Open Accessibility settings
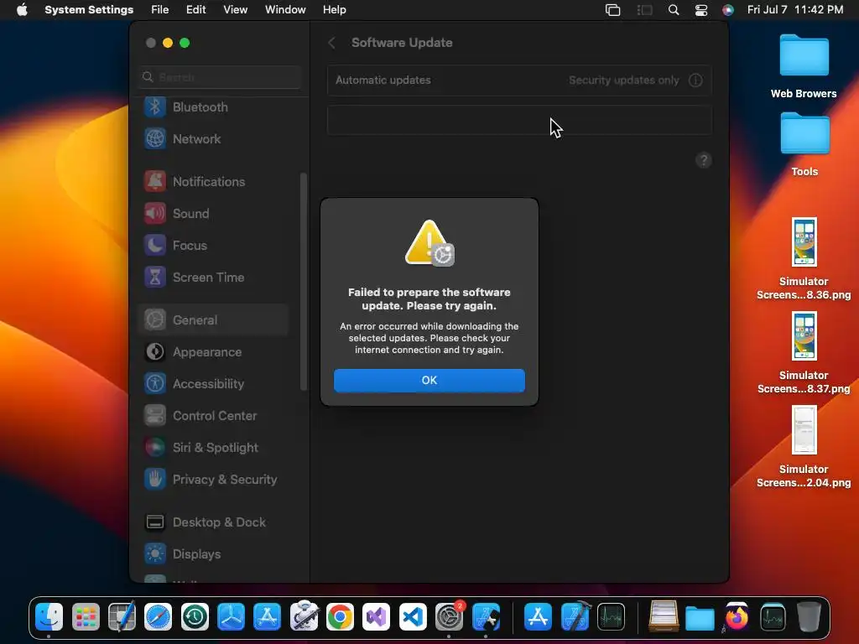Viewport: 859px width, 644px height. pyautogui.click(x=214, y=383)
